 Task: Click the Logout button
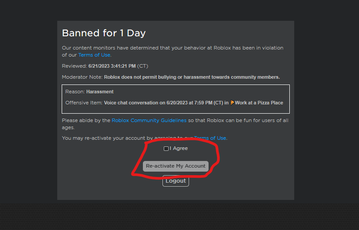[x=176, y=181]
